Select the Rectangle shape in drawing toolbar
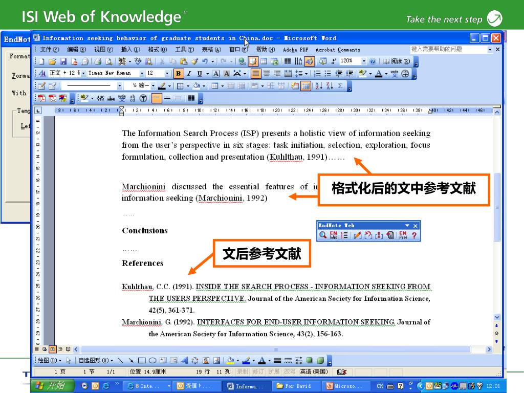The image size is (524, 393). pos(142,360)
